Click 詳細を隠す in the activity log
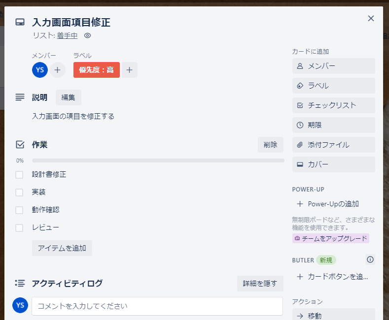Screen dimensions: 389x320 [260, 284]
